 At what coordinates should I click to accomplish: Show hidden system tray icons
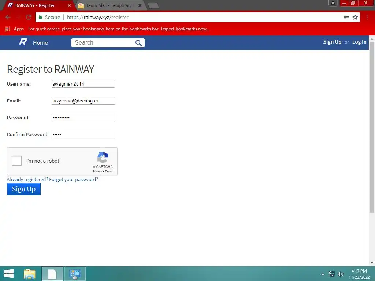click(323, 274)
